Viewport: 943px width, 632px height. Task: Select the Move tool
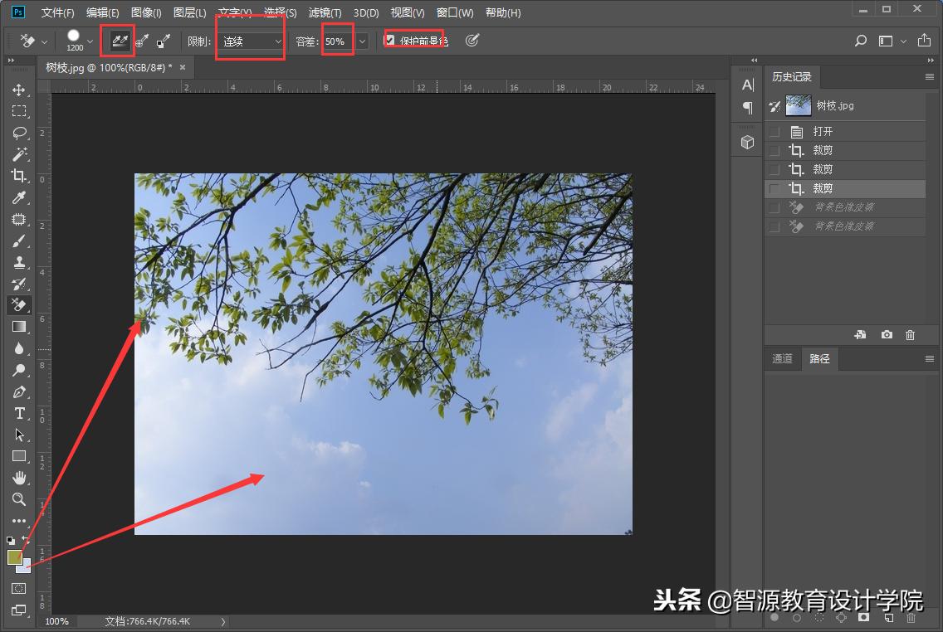point(19,90)
